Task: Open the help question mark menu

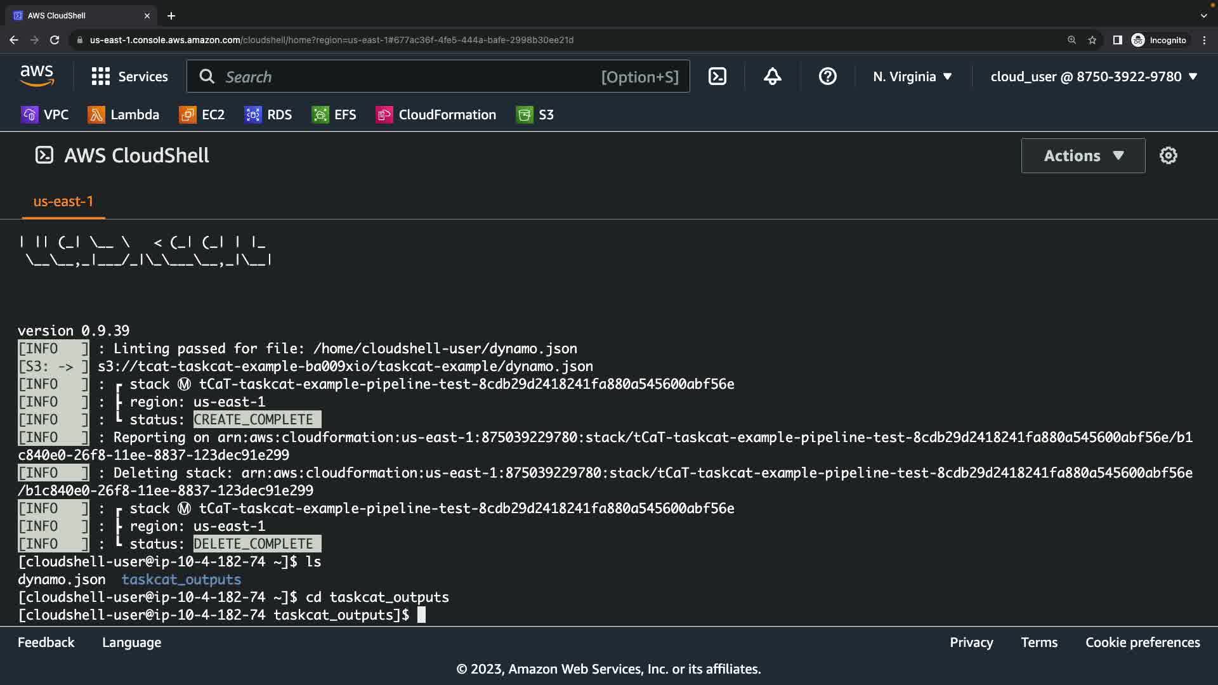Action: point(827,77)
